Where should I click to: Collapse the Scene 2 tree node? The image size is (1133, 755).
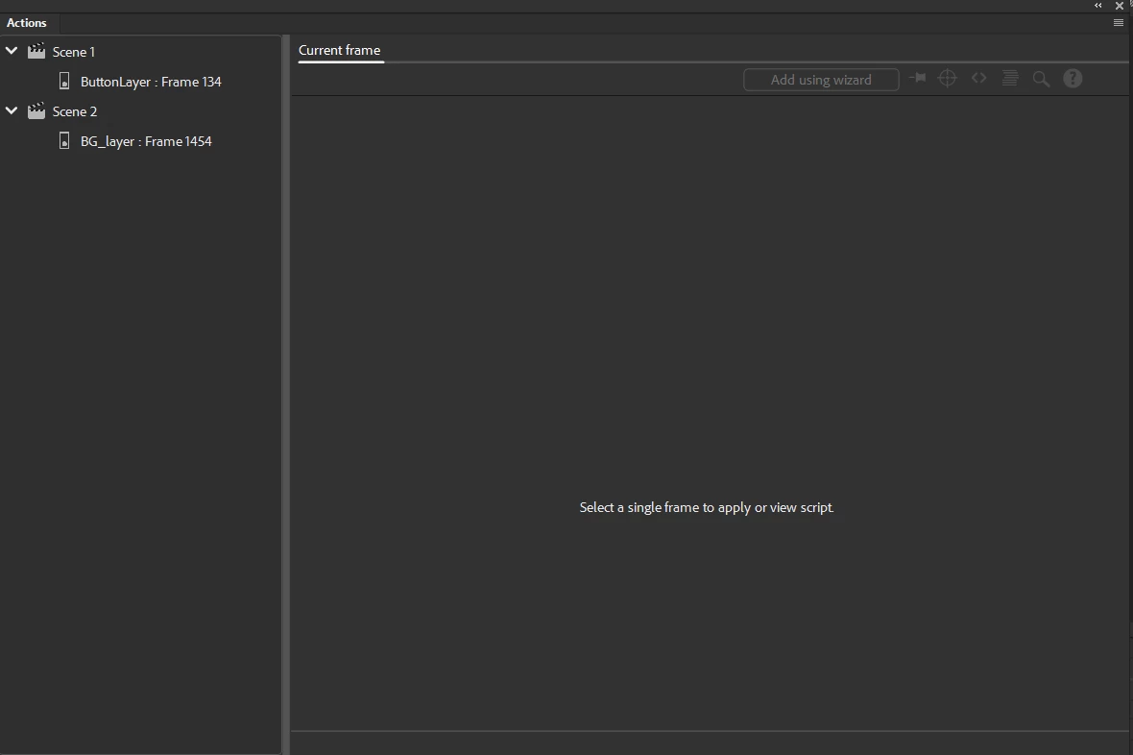[x=12, y=111]
